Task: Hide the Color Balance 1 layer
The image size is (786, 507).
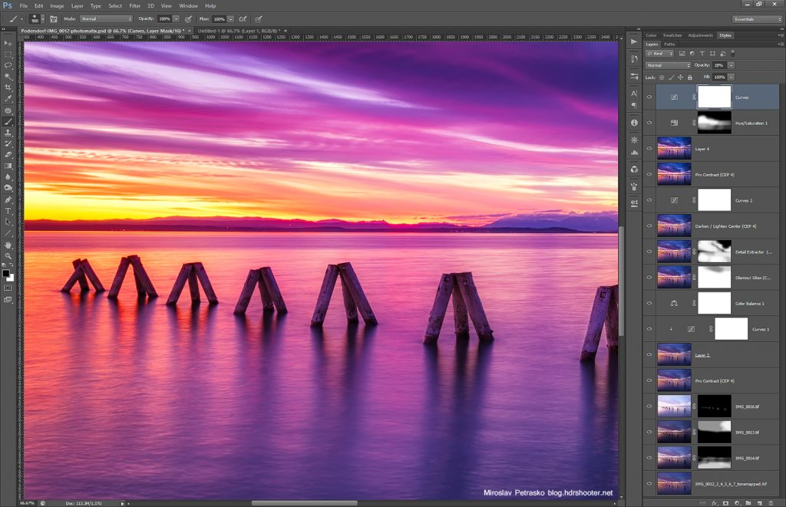Action: [x=649, y=303]
